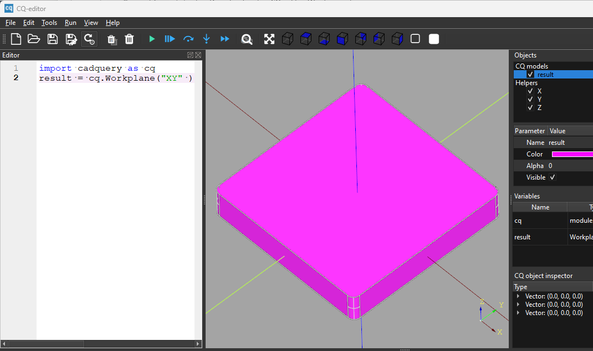Open the Tools menu
The image size is (593, 351).
(x=49, y=23)
